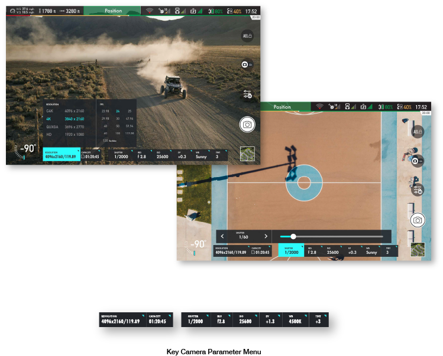Tap ISO 25600 tab in court screen
The width and height of the screenshot is (443, 356).
(333, 251)
